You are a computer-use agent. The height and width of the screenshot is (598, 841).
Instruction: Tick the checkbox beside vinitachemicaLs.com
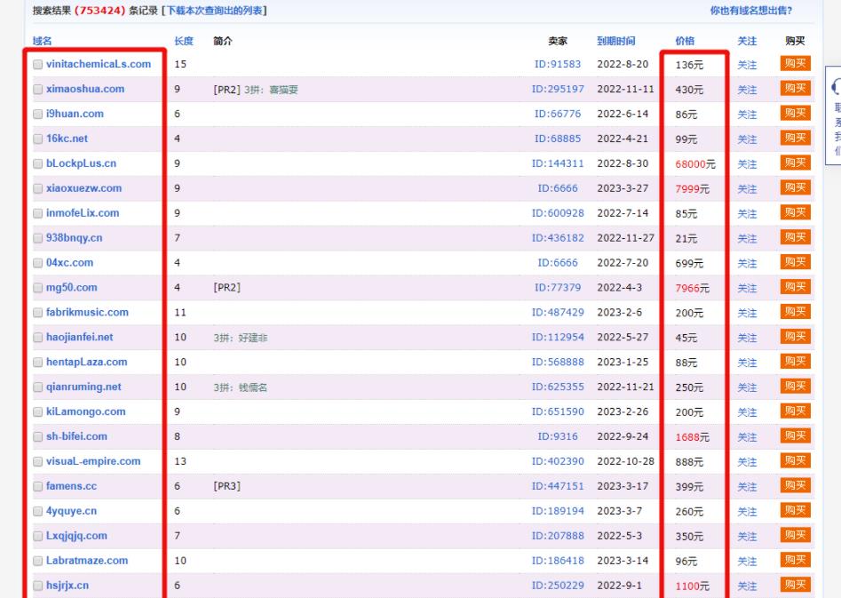tap(37, 65)
